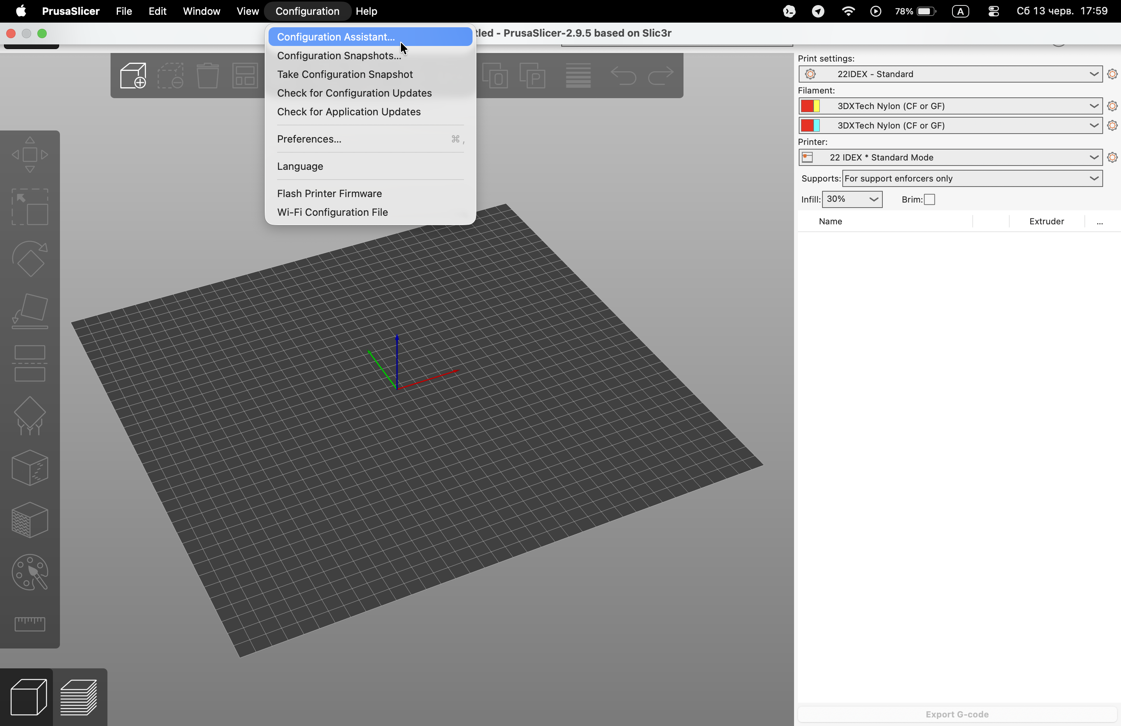Select Wi-Fi Configuration File
Screen dimensions: 1121x726
[370, 213]
